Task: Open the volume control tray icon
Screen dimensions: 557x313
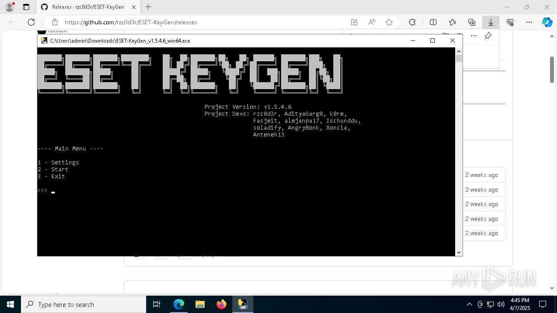Action: [x=500, y=304]
